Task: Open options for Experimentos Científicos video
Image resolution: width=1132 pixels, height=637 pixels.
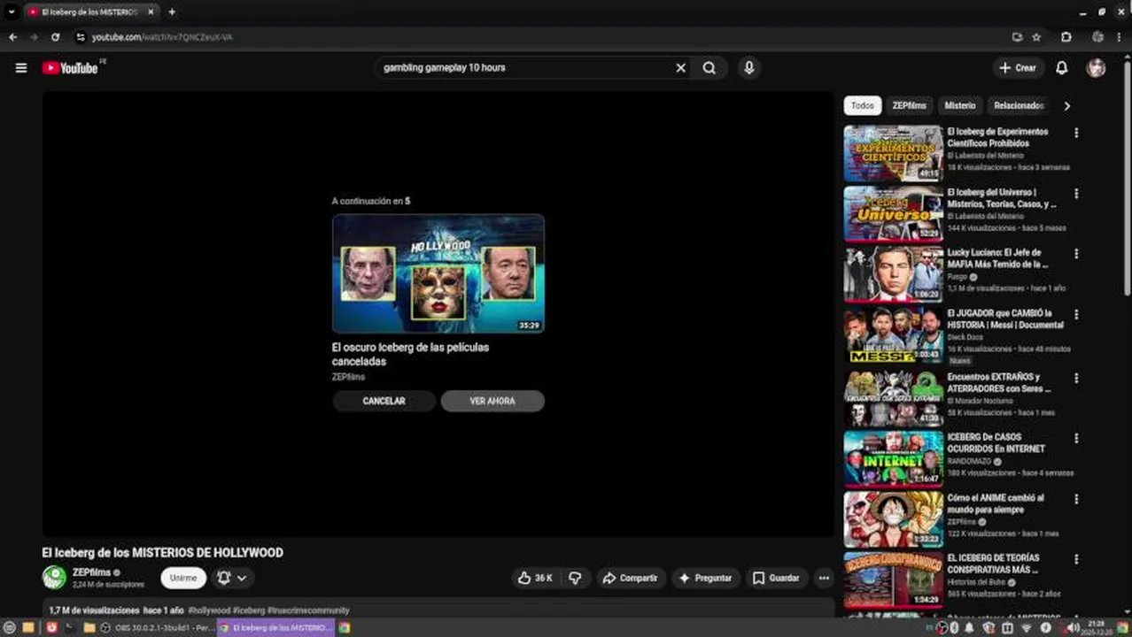Action: click(x=1076, y=133)
